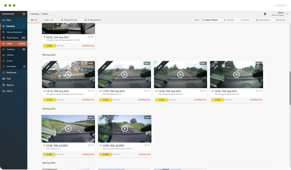The width and height of the screenshot is (291, 170).
Task: Click the calendar icon beside 18:12, 15th Aug
Action: [x=44, y=91]
